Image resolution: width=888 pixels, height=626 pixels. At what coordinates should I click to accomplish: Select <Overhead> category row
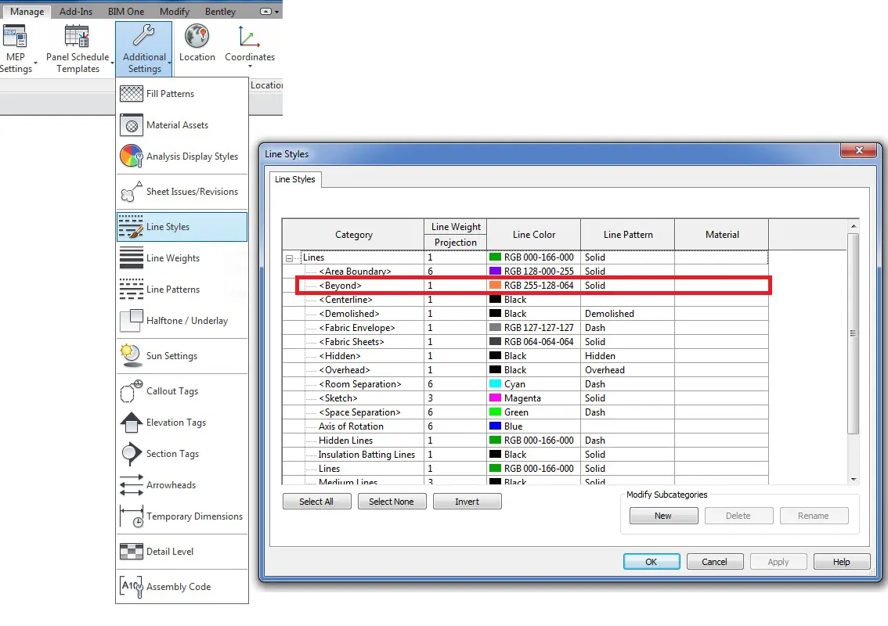pyautogui.click(x=525, y=369)
